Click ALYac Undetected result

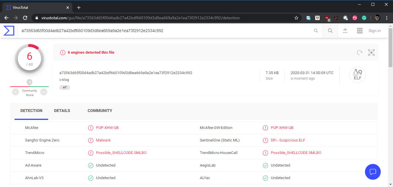click(280, 178)
